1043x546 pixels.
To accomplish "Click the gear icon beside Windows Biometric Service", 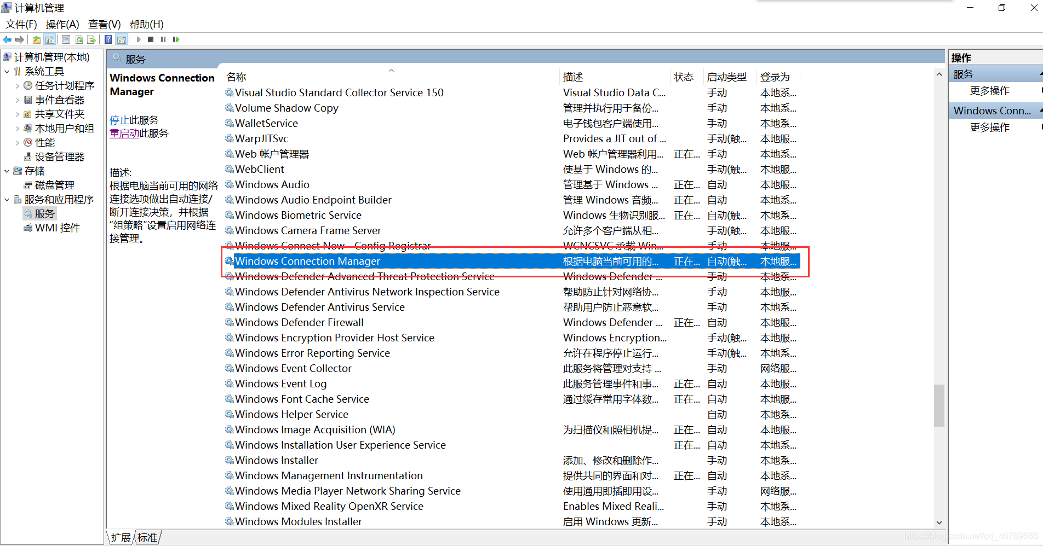I will (229, 215).
